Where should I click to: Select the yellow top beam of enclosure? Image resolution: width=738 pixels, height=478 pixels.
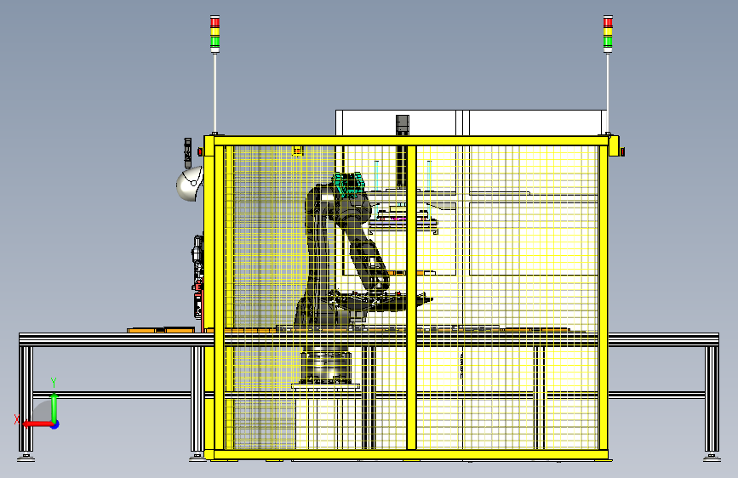coord(410,140)
